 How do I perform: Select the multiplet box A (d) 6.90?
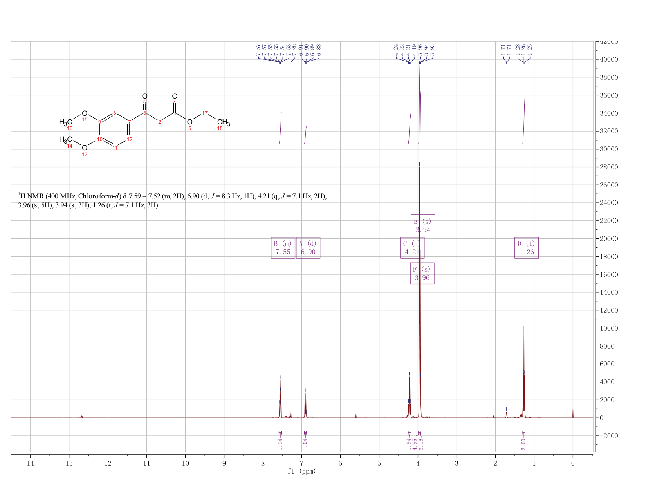pos(308,248)
